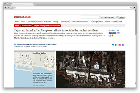140x93 pixels.
Task: Click the Search button
Action: click(121, 17)
